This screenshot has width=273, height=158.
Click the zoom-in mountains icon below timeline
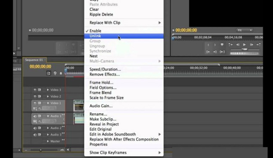click(62, 150)
